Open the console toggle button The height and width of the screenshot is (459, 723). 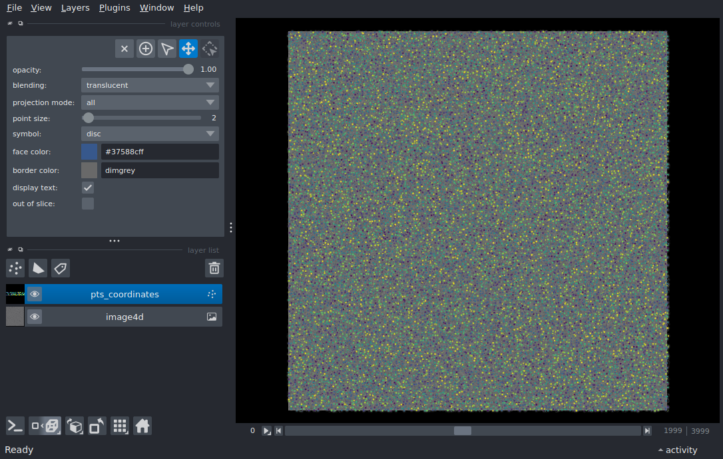pyautogui.click(x=15, y=426)
